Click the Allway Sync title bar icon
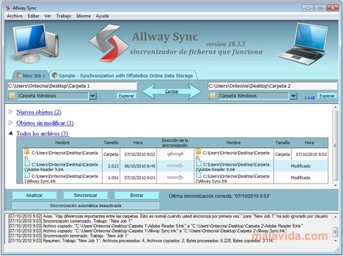 8,8
